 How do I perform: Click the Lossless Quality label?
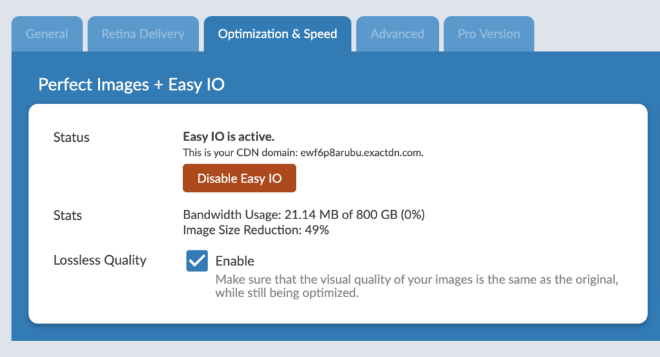[x=100, y=260]
